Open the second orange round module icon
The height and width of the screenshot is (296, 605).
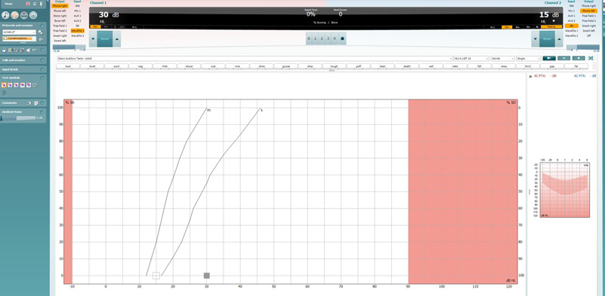tap(14, 15)
